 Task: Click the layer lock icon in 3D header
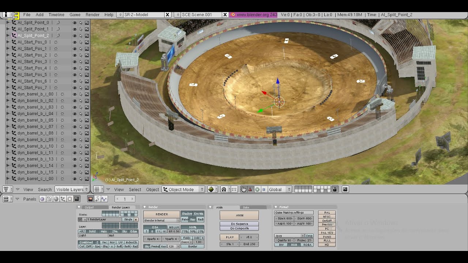click(x=335, y=189)
